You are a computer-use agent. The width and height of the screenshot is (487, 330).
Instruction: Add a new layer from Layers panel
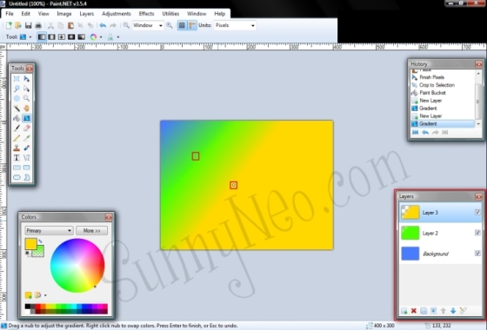click(404, 311)
